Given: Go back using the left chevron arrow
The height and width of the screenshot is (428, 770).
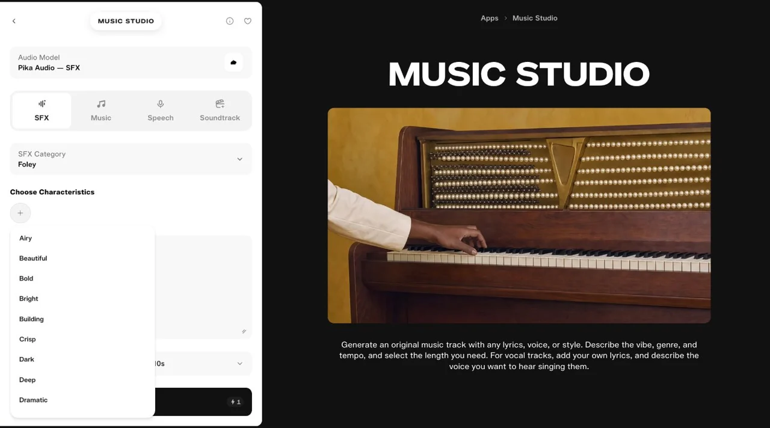Looking at the screenshot, I should pos(14,21).
